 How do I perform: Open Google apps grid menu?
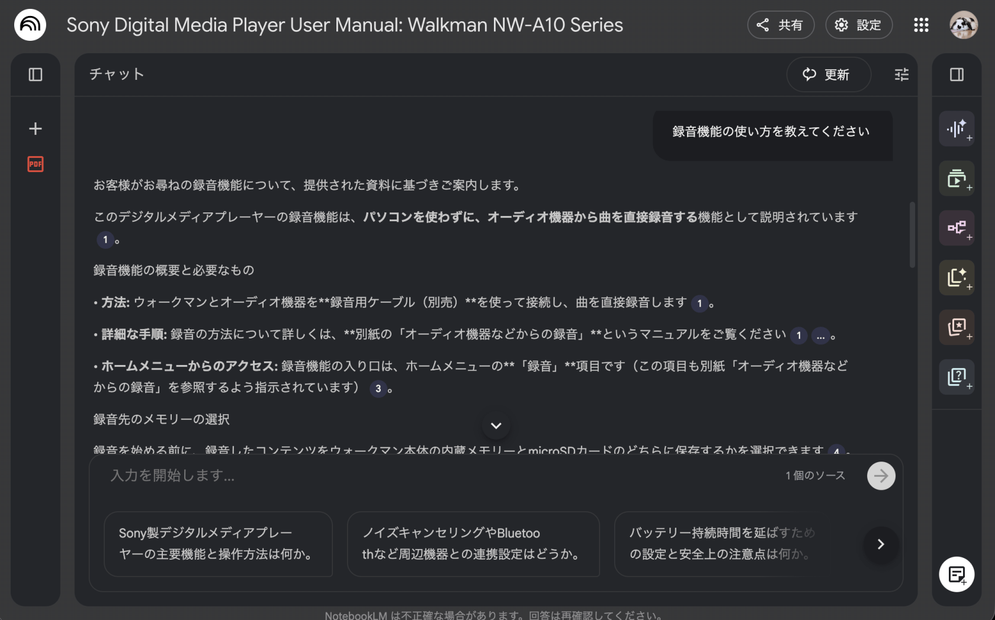click(x=921, y=25)
